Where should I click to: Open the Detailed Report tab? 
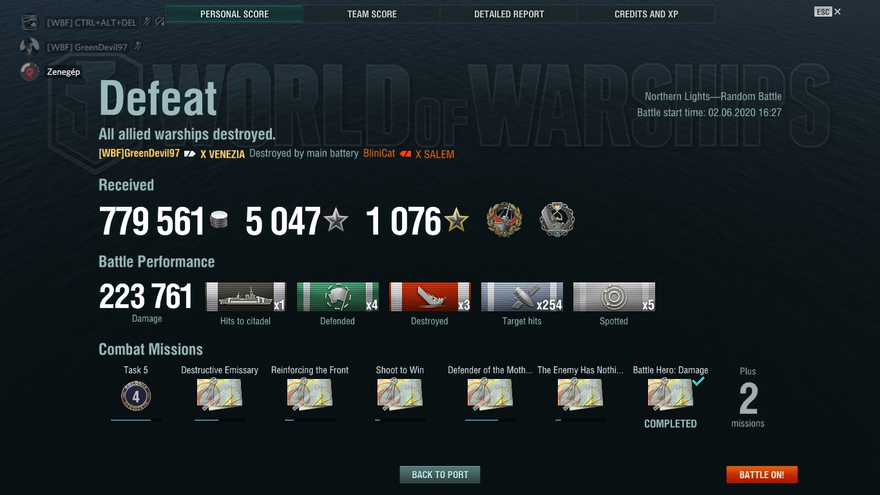click(509, 14)
